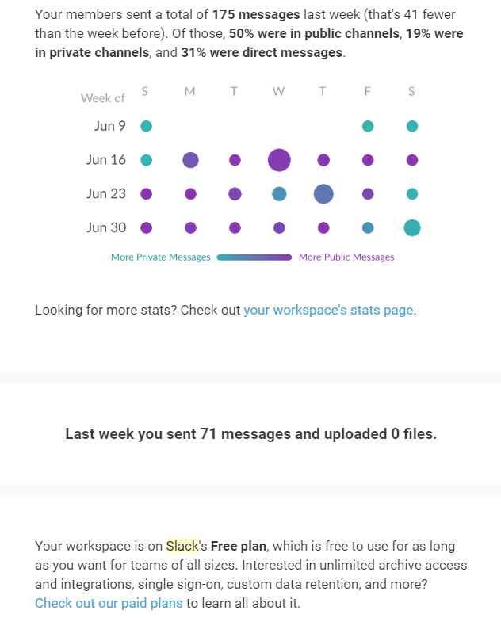
Task: Select the largest purple dot for Wednesday Jun 16
Action: click(279, 160)
